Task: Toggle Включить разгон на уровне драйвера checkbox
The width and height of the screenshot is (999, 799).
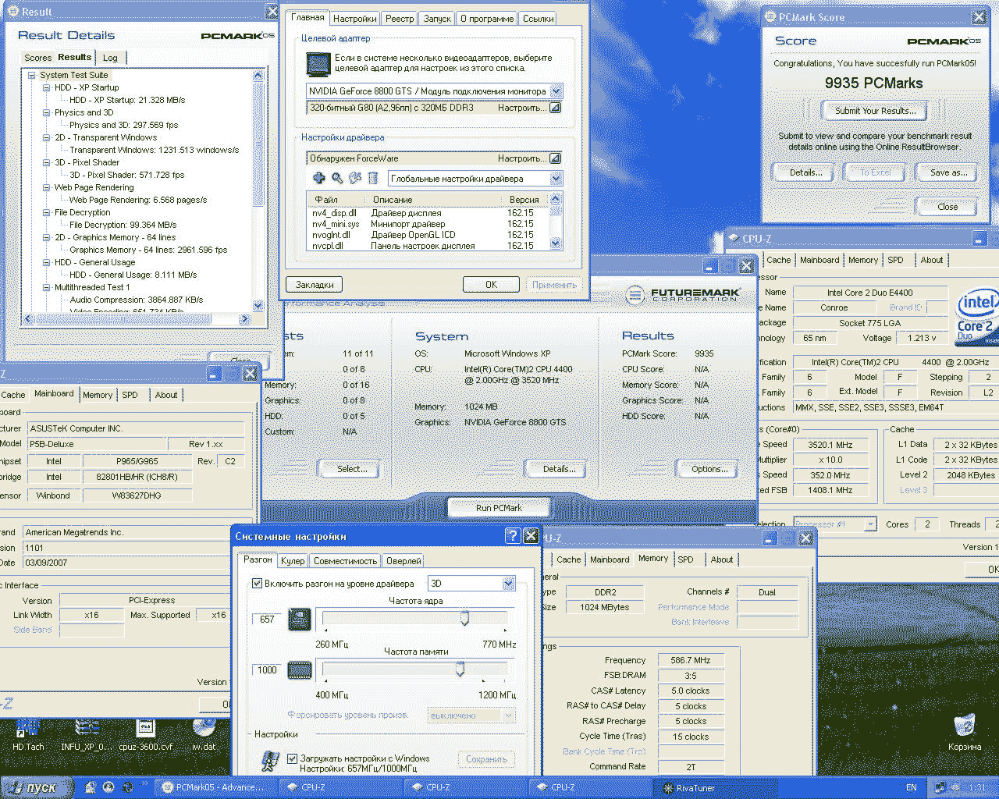Action: (x=257, y=584)
